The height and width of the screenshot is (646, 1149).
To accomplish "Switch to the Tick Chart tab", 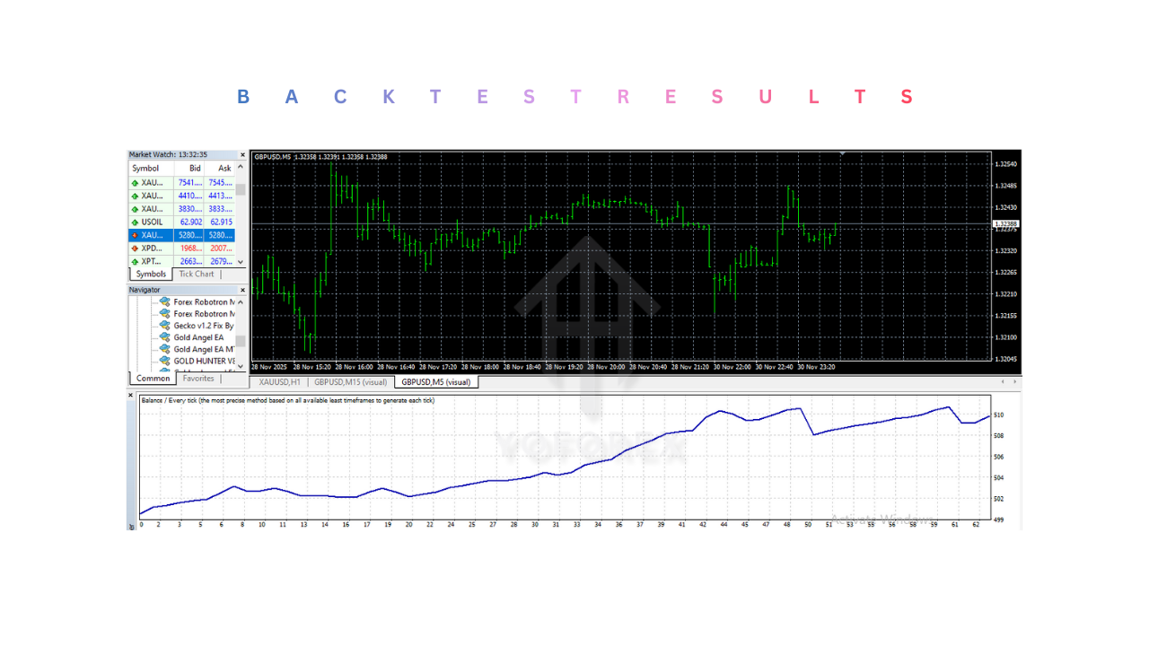I will (196, 274).
